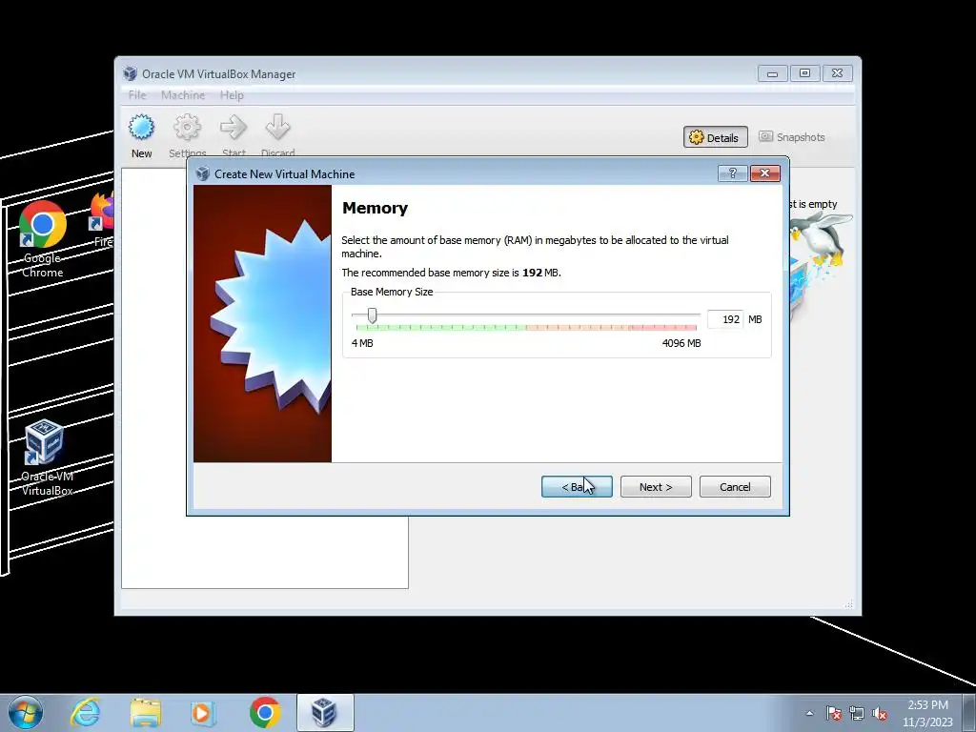Close the VirtualBox Manager window
Image resolution: width=976 pixels, height=732 pixels.
click(837, 73)
